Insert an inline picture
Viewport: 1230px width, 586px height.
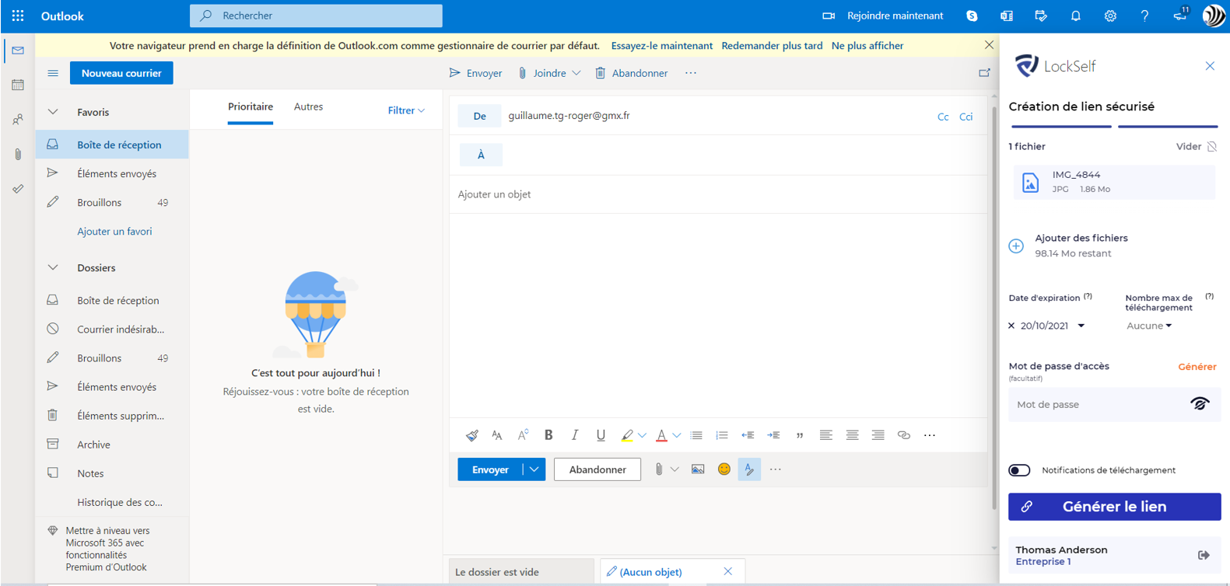[x=698, y=469]
